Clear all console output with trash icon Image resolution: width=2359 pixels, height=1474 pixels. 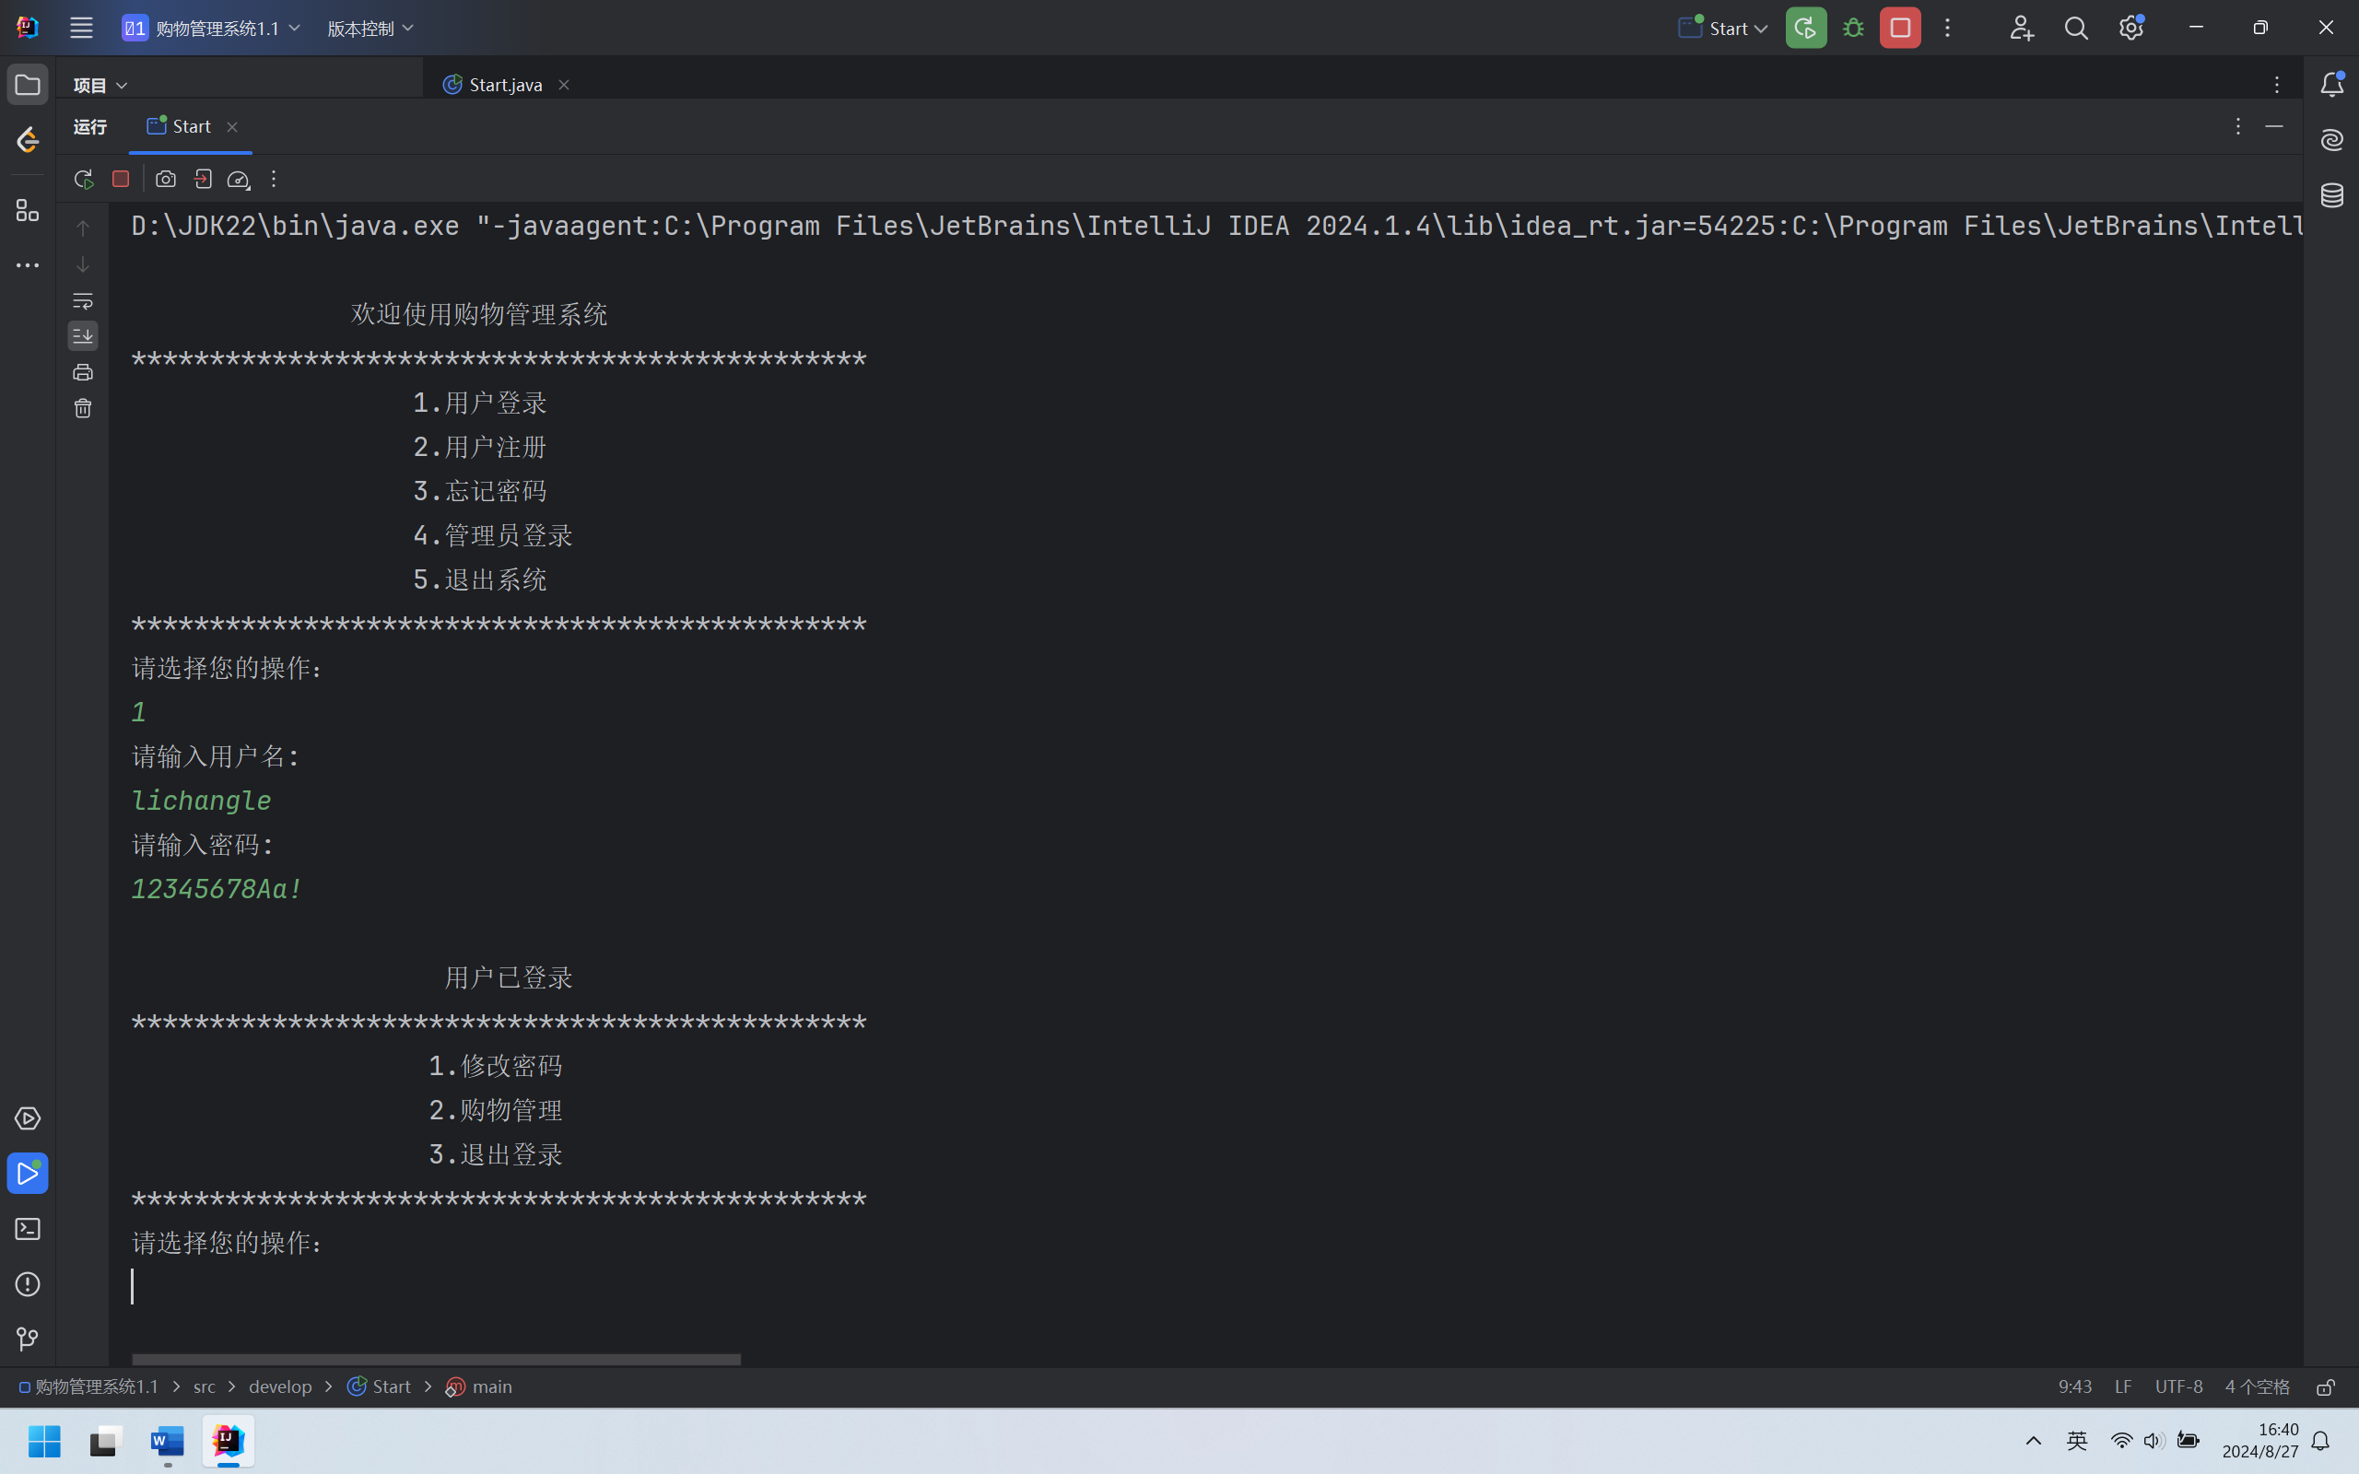83,408
